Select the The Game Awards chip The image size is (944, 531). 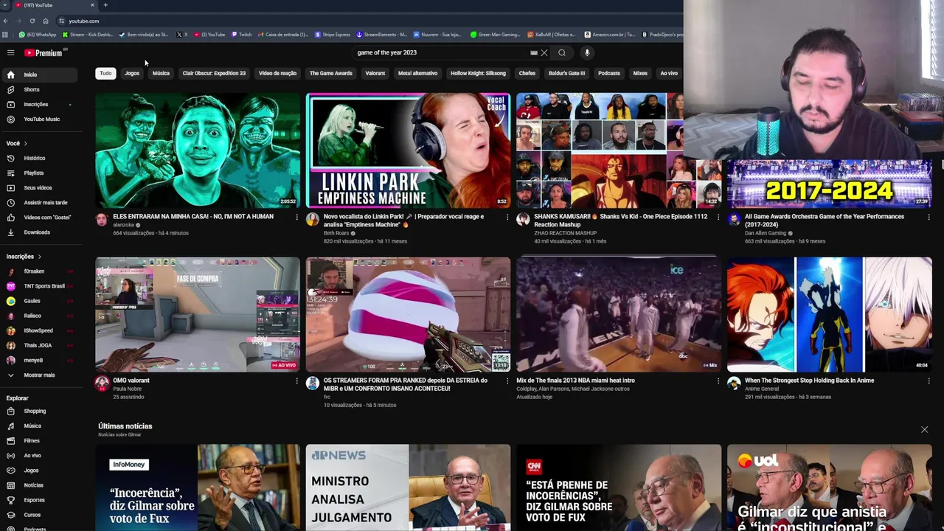click(x=330, y=73)
